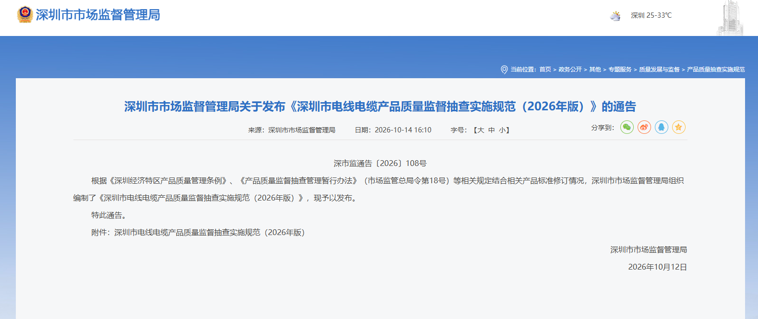Image resolution: width=758 pixels, height=319 pixels.
Task: Click the line 特此通告。
Action: pos(110,215)
